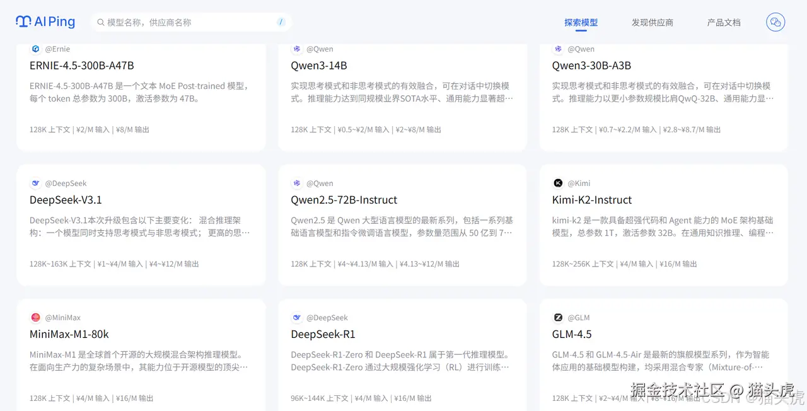Screen dimensions: 807x411
Task: Click the search magnifier icon
Action: pyautogui.click(x=100, y=22)
